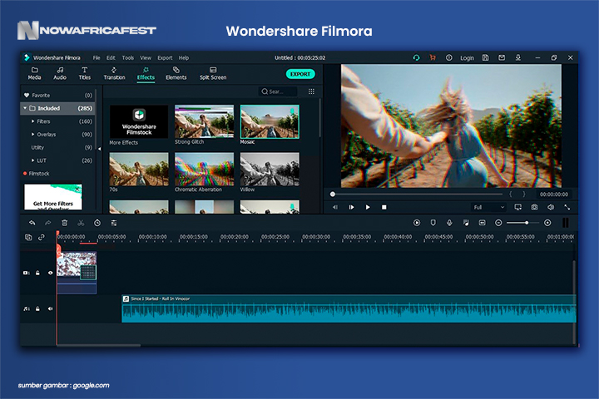Select the Mosaic effect thumbnail
The width and height of the screenshot is (599, 399).
[270, 121]
